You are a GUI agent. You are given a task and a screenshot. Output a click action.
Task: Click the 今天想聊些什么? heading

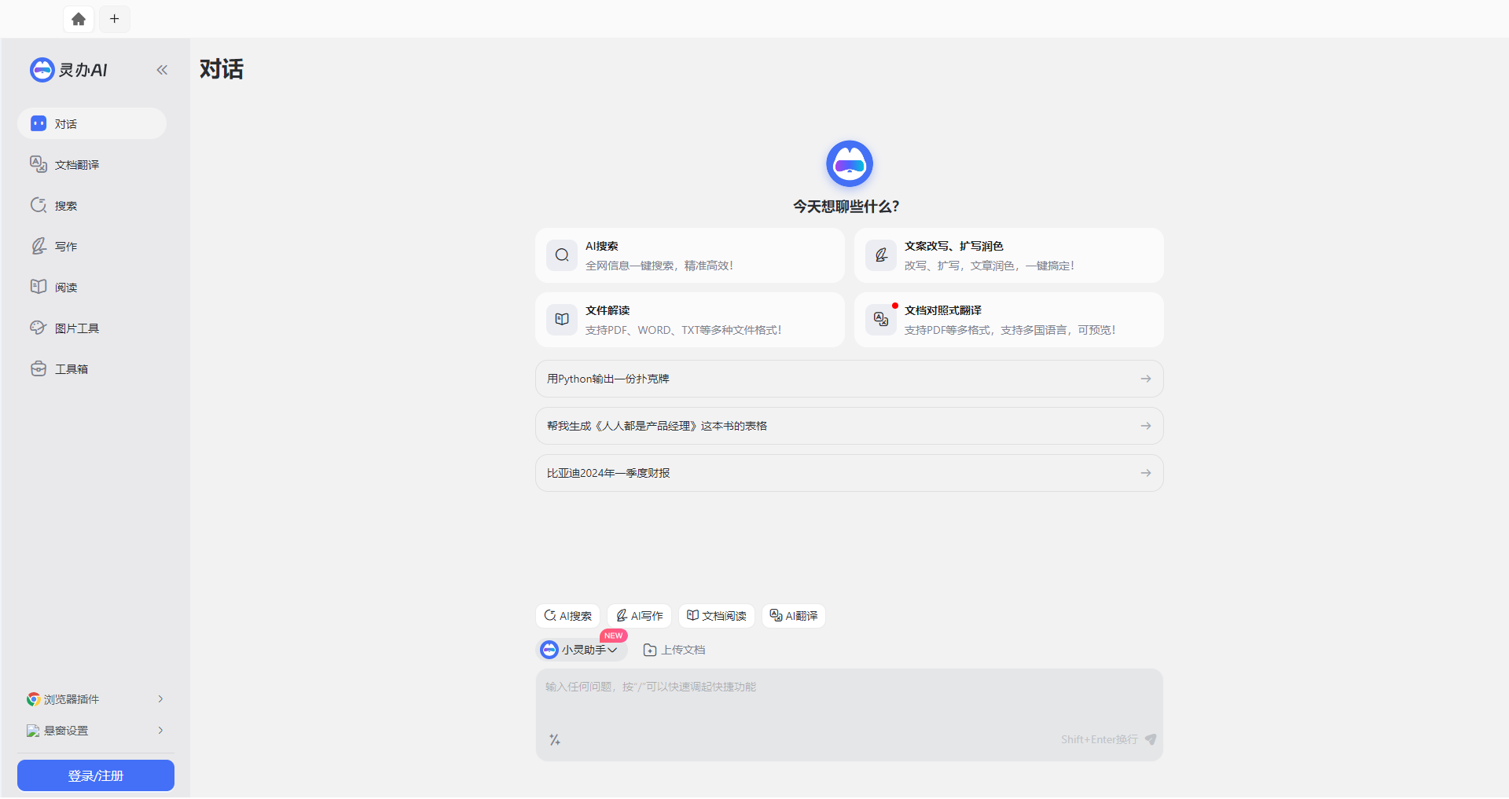[x=846, y=207]
